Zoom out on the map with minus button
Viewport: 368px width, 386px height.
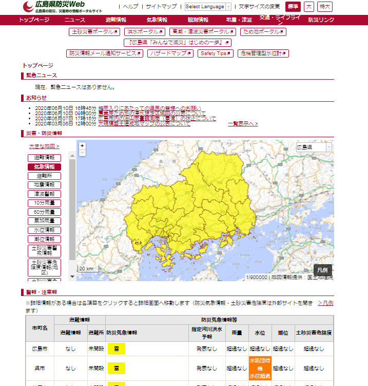pyautogui.click(x=82, y=153)
